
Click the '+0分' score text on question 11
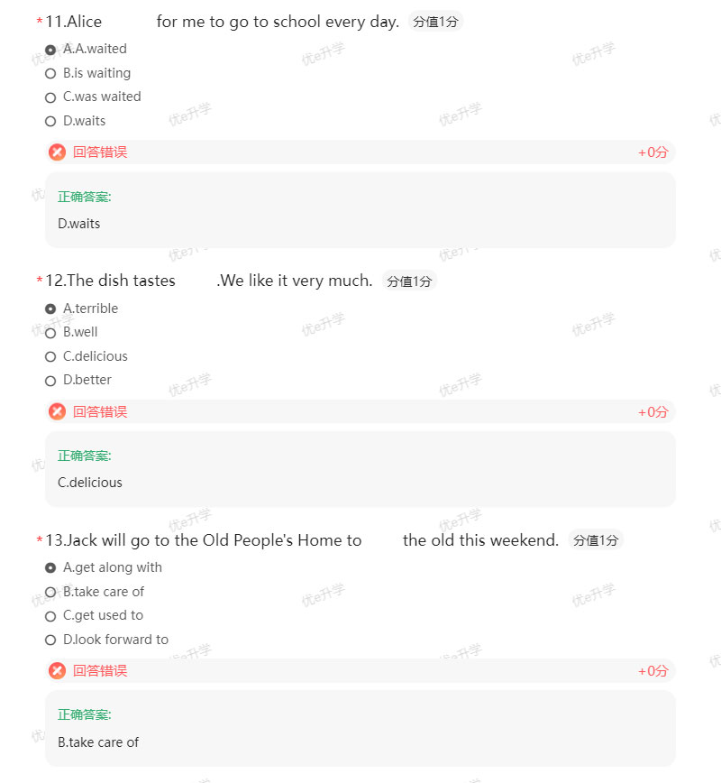(653, 152)
